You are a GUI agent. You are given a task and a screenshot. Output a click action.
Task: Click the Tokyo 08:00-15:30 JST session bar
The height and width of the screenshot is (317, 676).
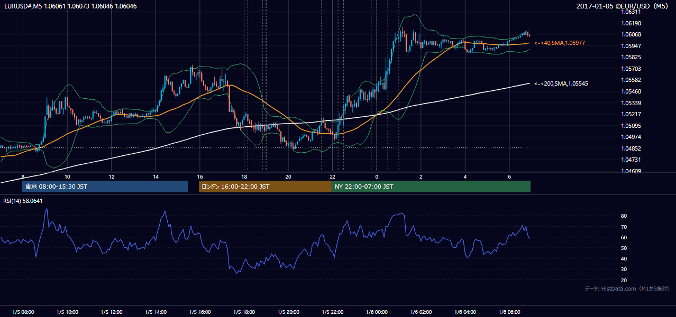tap(105, 187)
